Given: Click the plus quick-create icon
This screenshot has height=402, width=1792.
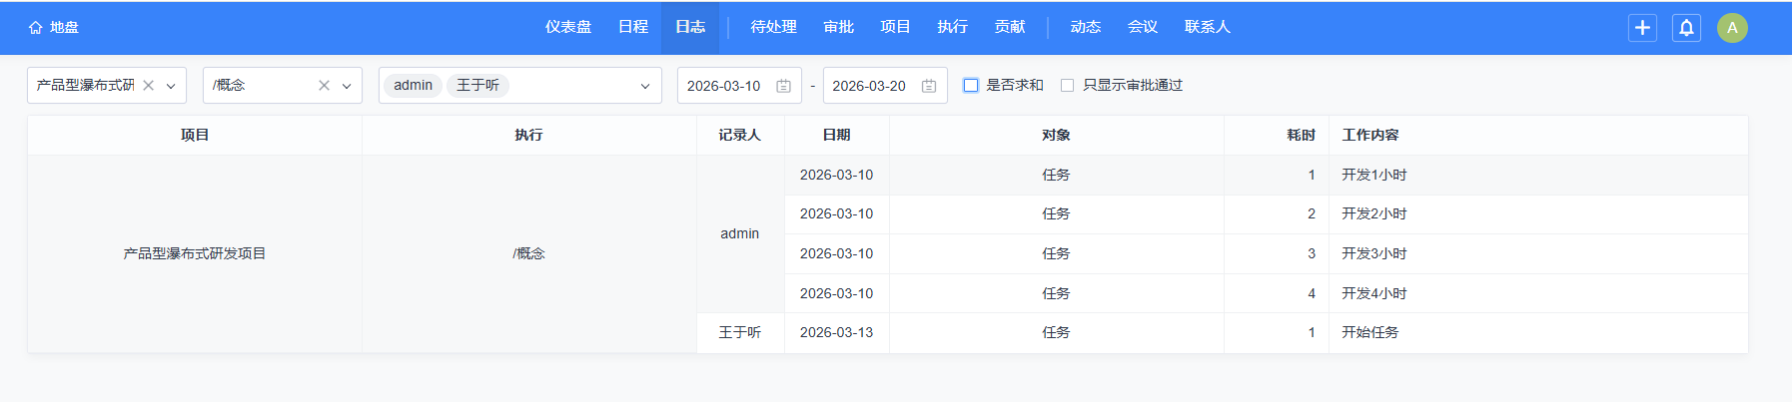Looking at the screenshot, I should [x=1642, y=28].
